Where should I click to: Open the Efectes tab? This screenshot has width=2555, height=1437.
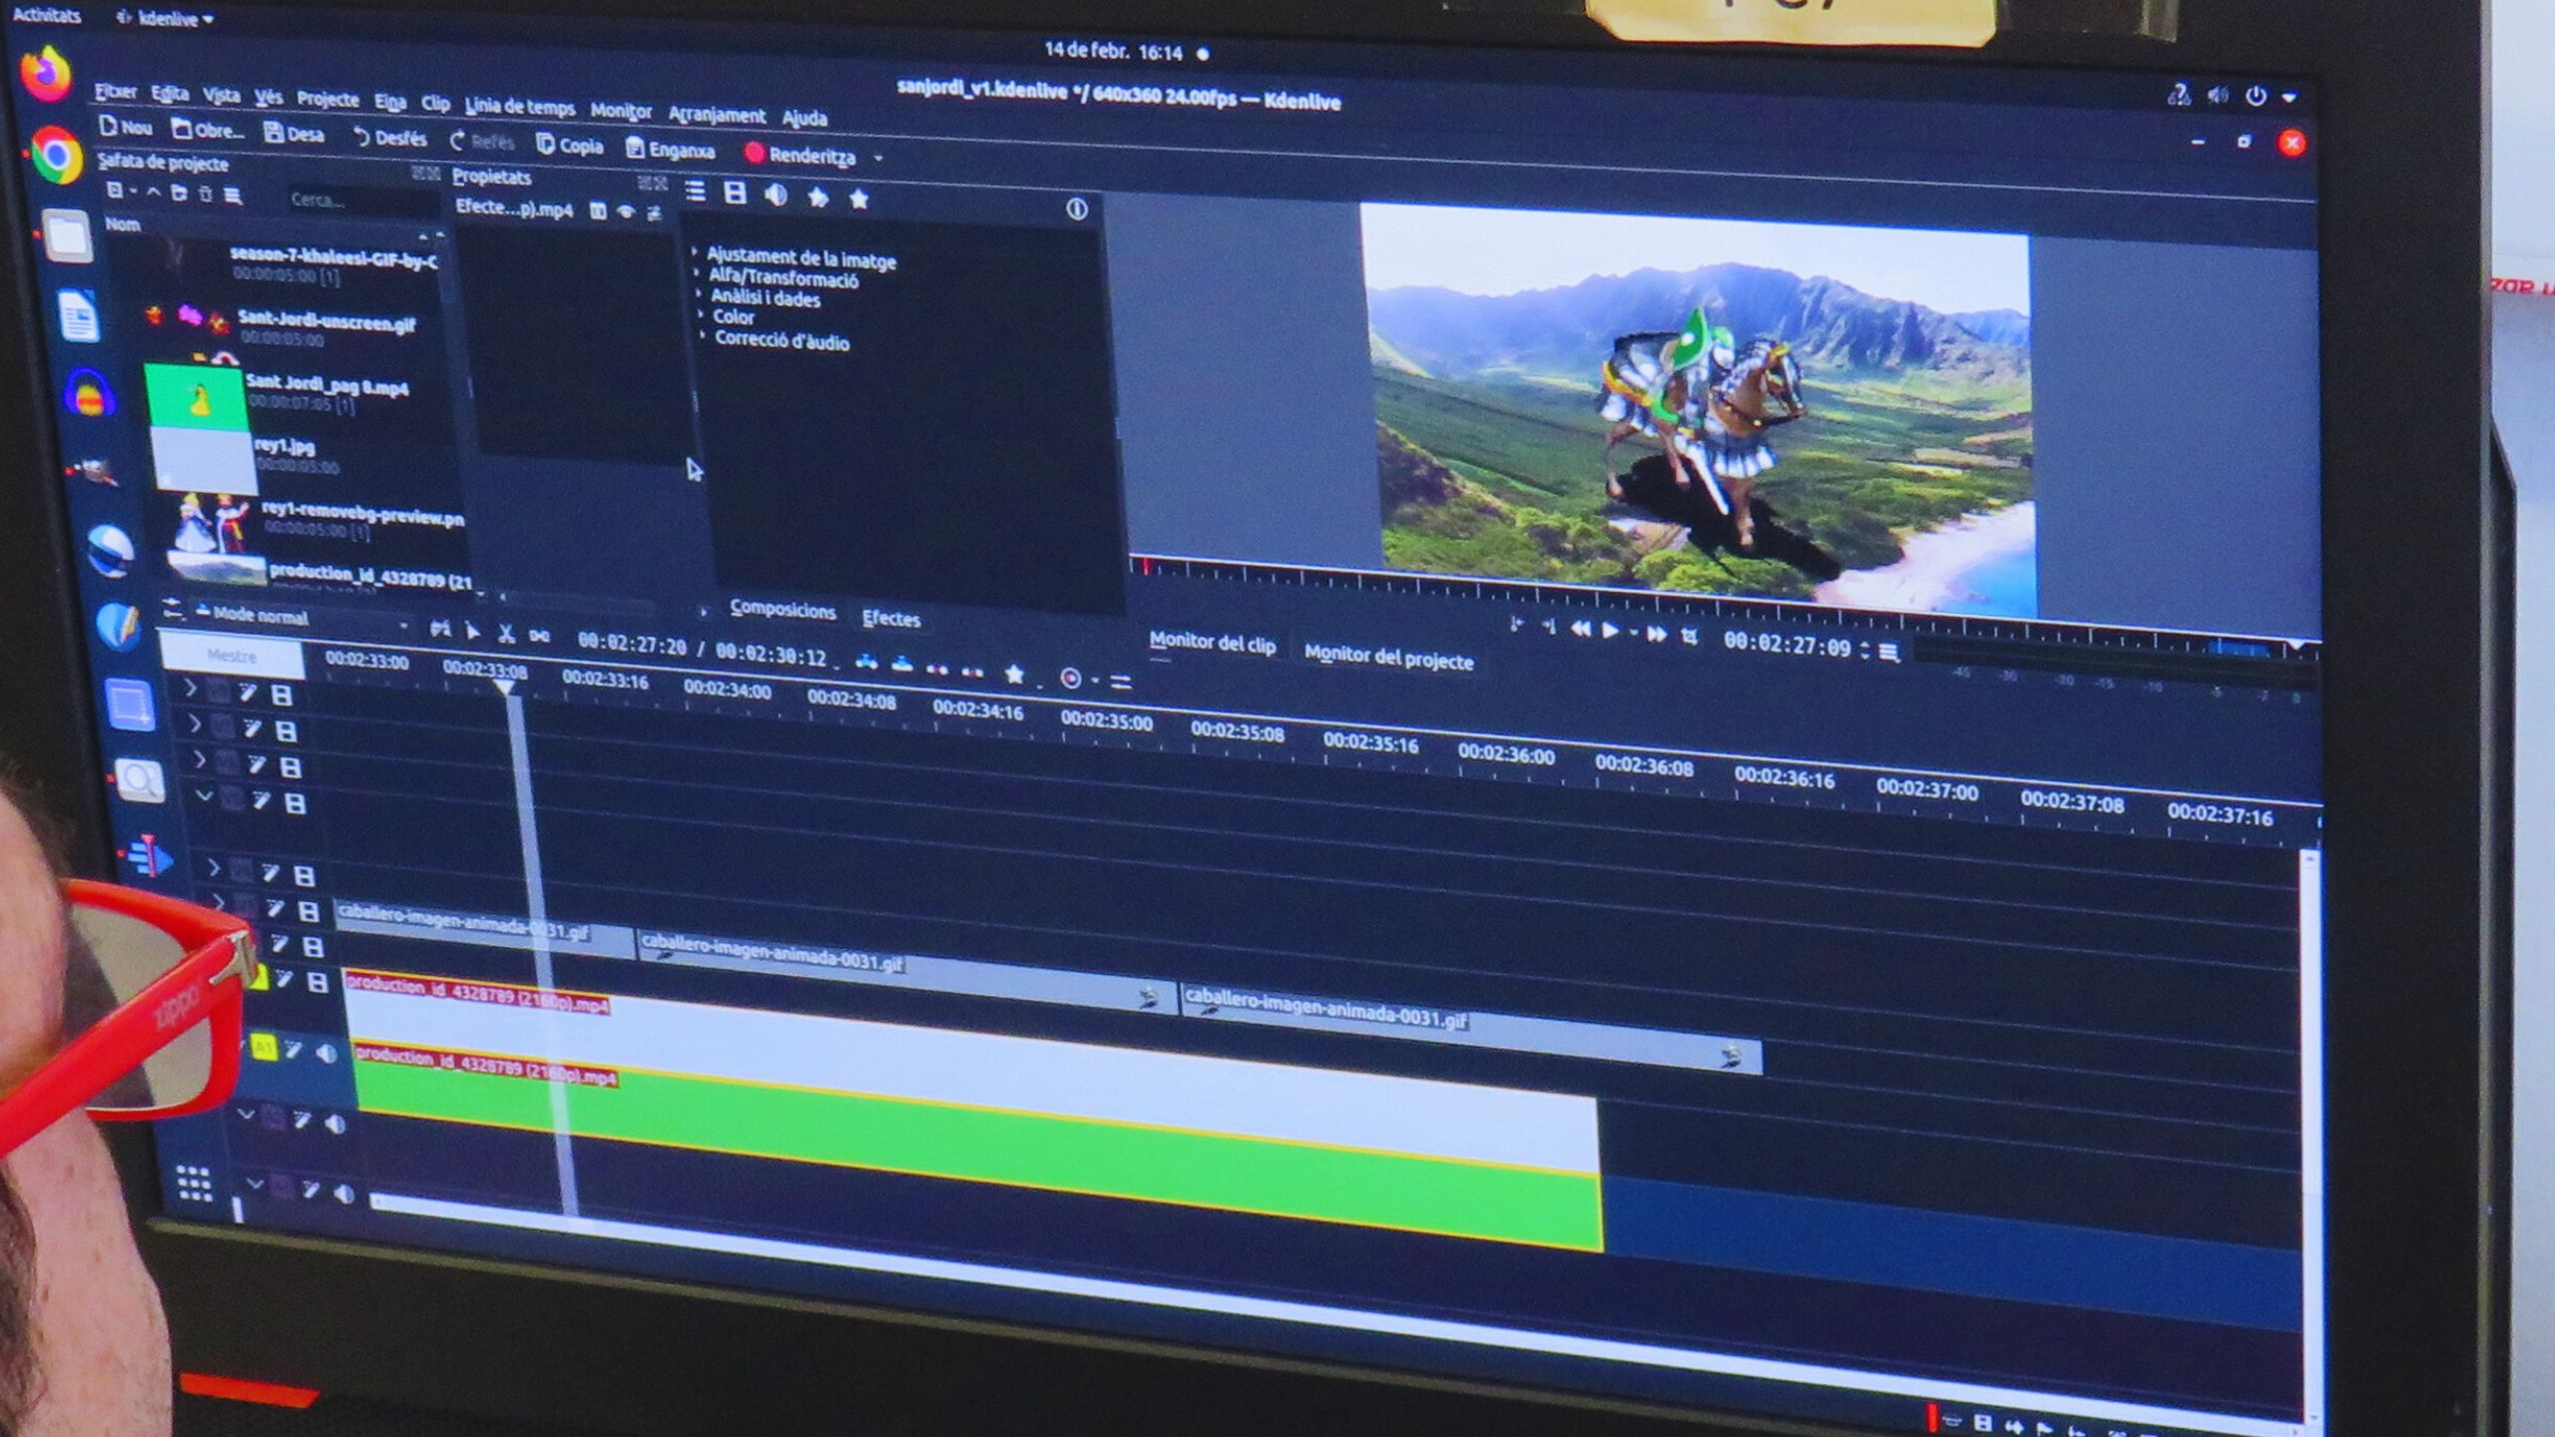pos(891,619)
